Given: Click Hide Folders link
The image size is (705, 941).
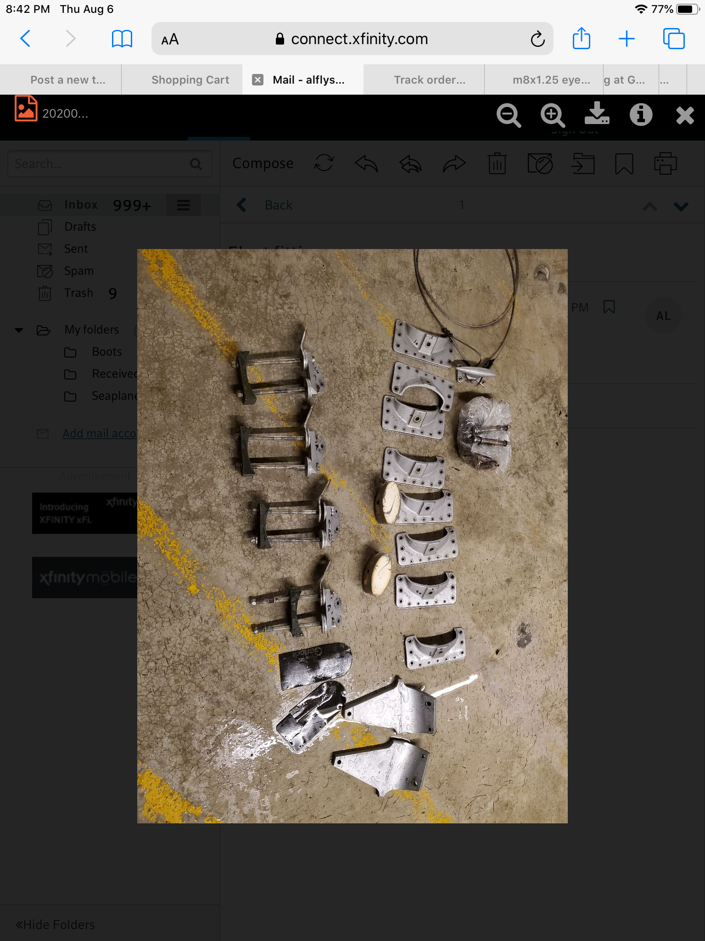Looking at the screenshot, I should 56,924.
